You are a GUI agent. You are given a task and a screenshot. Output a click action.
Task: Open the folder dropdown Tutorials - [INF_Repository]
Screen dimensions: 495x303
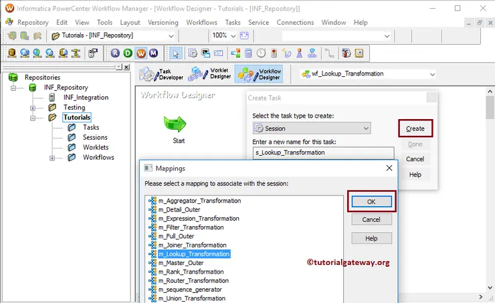point(171,36)
